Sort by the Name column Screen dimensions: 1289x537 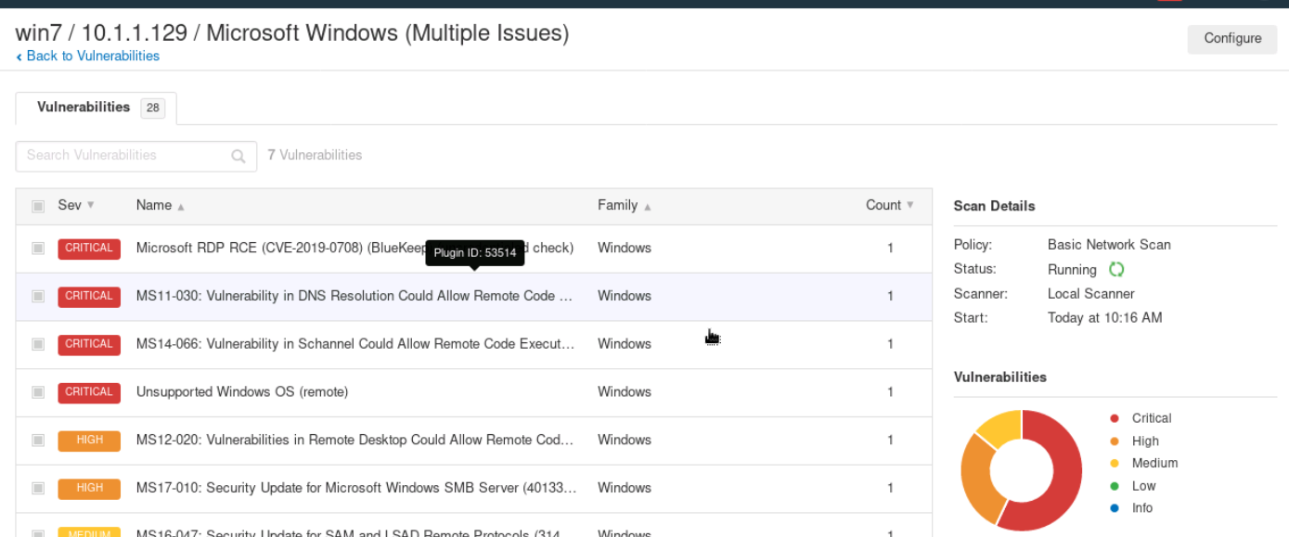pos(161,205)
